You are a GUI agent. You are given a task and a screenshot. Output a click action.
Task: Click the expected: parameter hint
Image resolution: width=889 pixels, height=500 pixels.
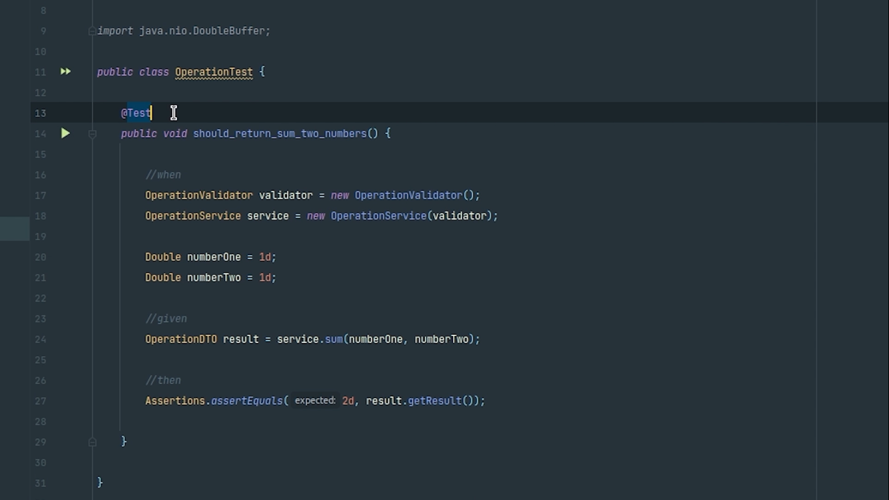click(315, 401)
